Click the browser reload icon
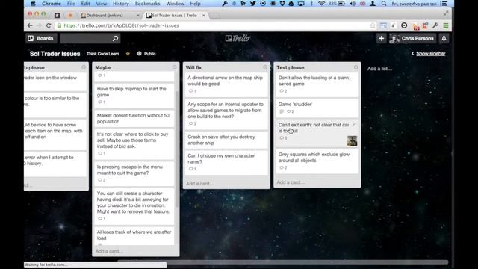 coord(48,25)
